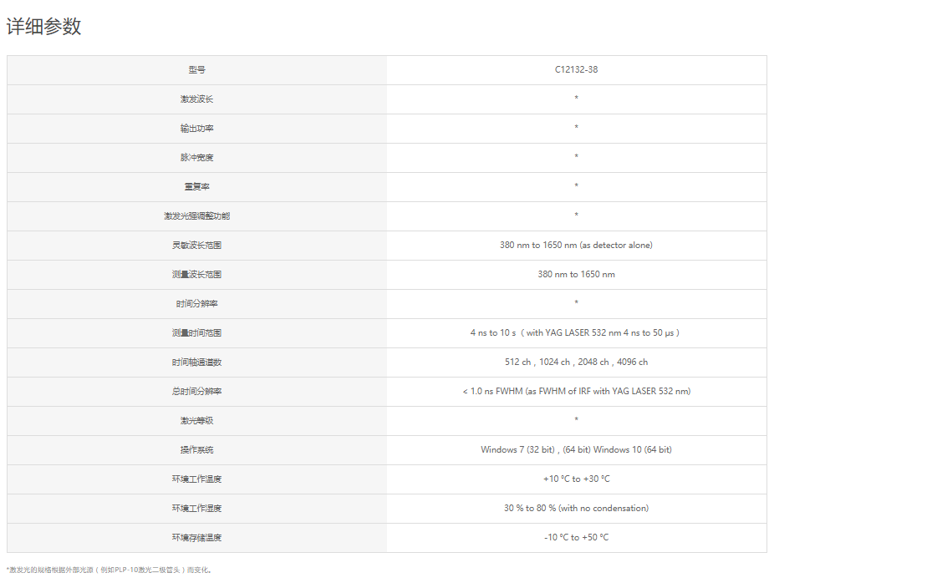Select the model value C12132-38
932x588 pixels.
(576, 69)
